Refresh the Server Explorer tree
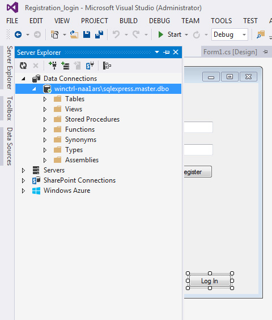 coord(23,66)
